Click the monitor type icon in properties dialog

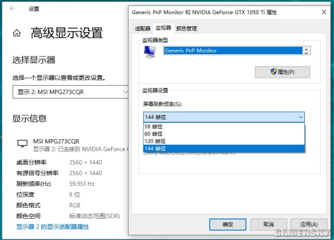coord(150,52)
